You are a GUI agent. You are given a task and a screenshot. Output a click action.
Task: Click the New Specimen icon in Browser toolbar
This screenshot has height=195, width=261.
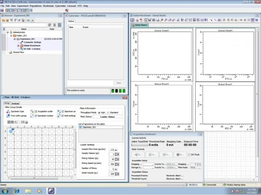[x=11, y=20]
